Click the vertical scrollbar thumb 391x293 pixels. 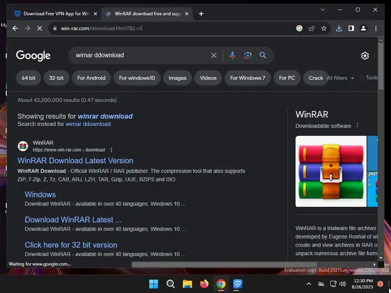(x=381, y=66)
